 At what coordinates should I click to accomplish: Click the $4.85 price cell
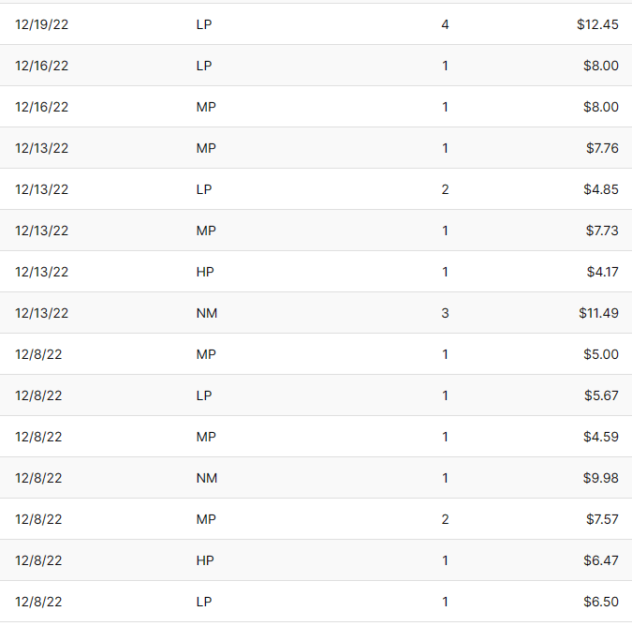(600, 189)
